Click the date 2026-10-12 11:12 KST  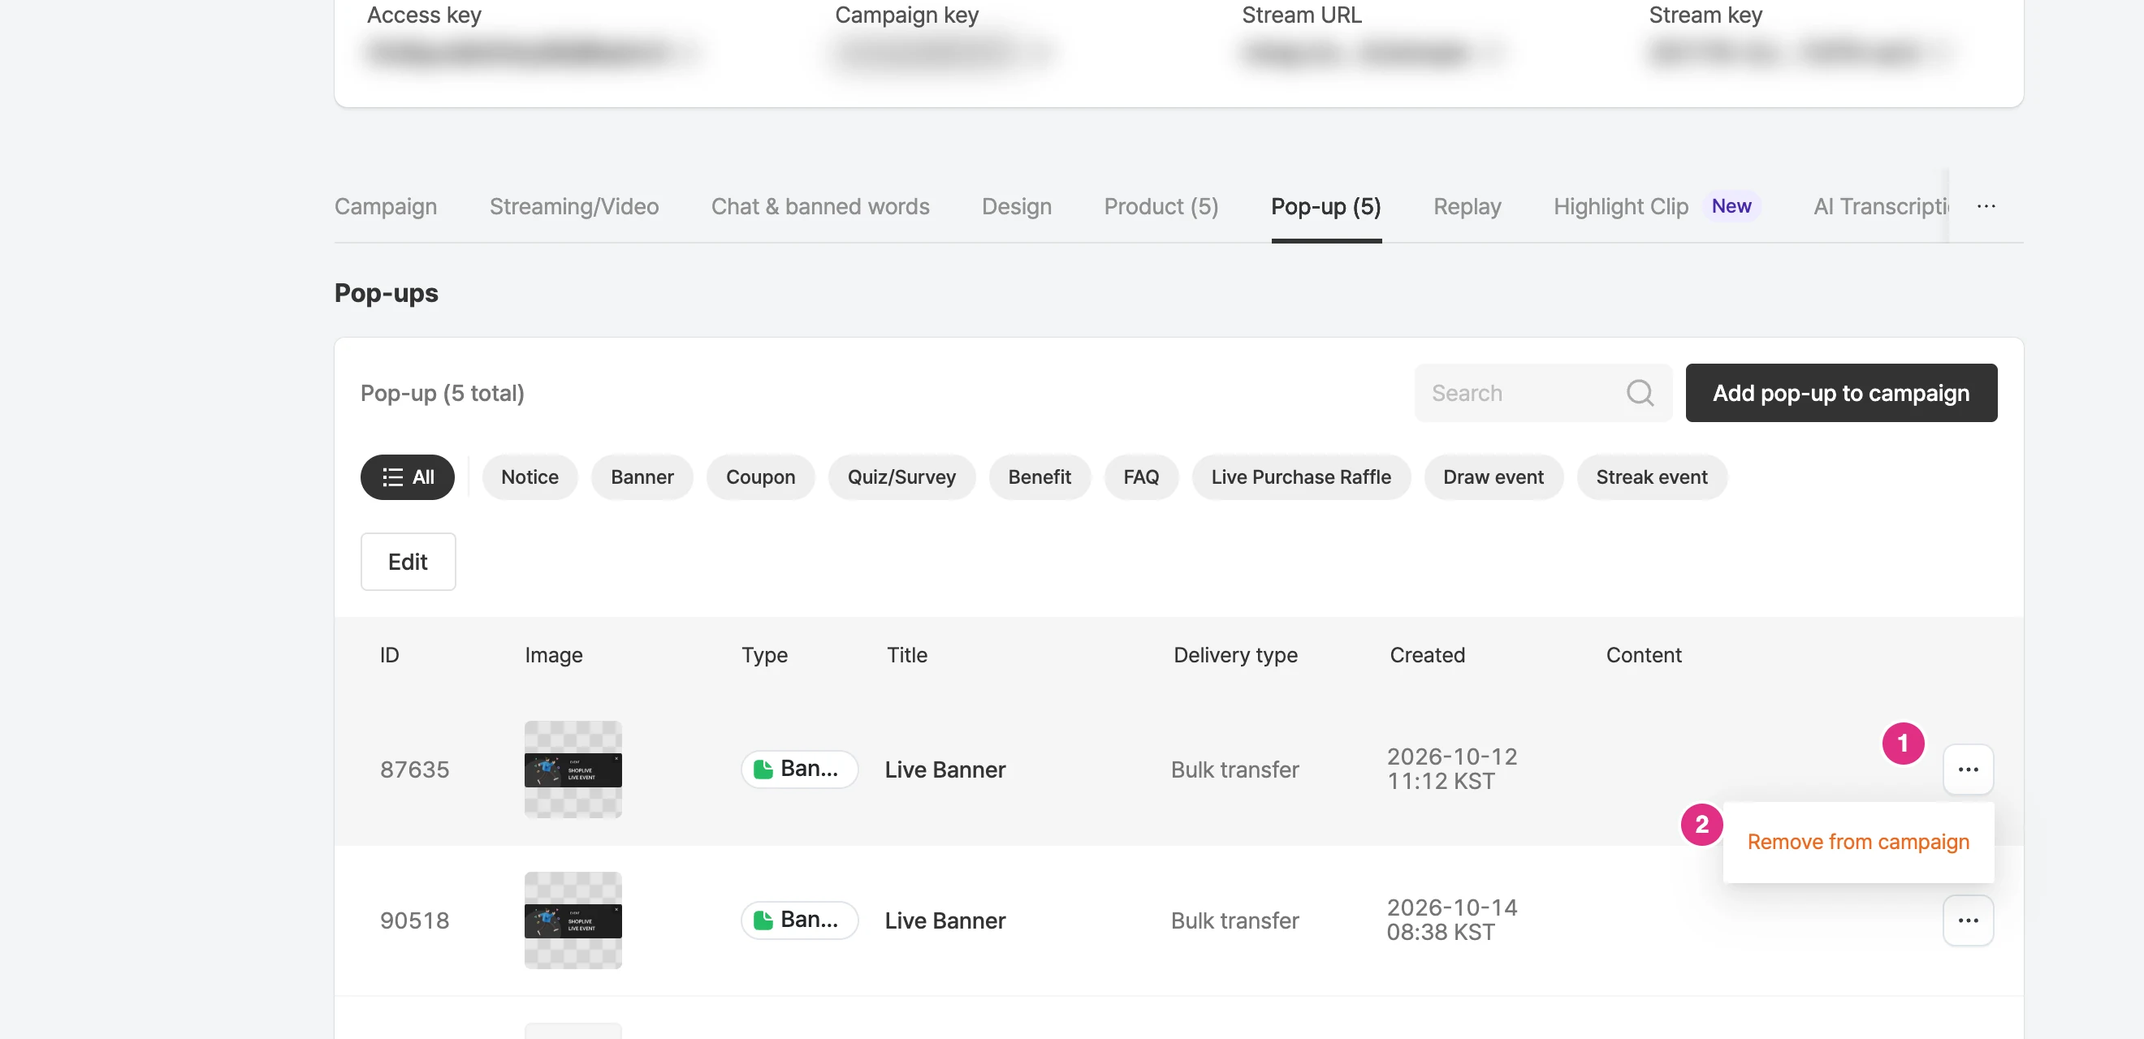tap(1451, 770)
